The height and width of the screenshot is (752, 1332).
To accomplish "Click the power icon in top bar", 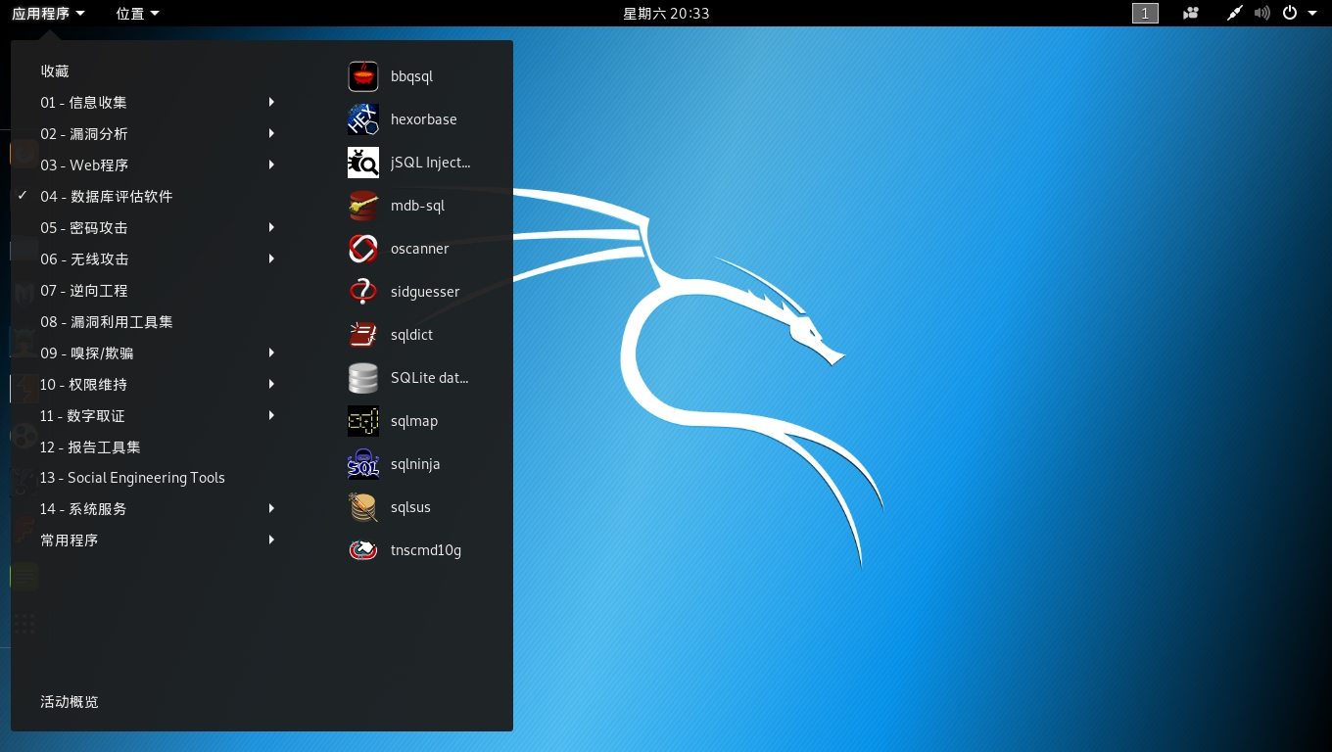I will pos(1290,13).
